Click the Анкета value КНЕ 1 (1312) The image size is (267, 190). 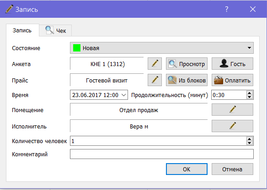pos(107,64)
